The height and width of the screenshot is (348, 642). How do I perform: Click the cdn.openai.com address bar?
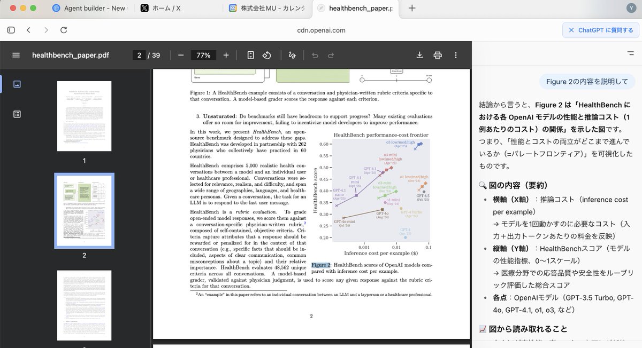click(321, 30)
